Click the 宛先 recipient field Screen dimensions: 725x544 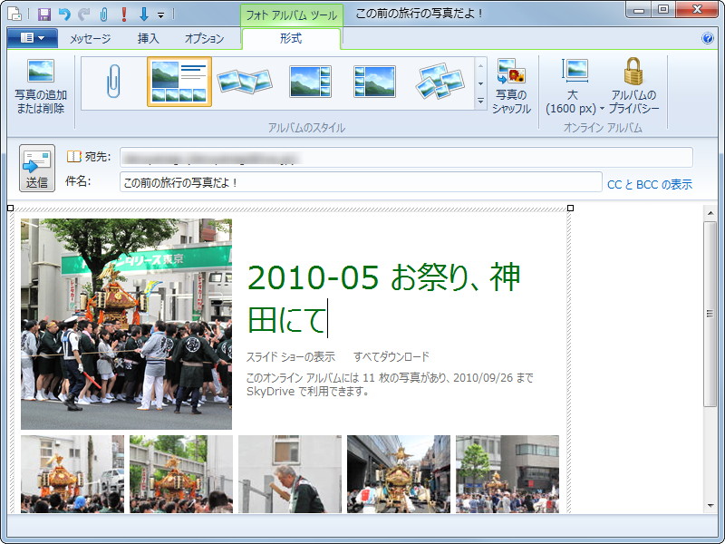point(406,157)
